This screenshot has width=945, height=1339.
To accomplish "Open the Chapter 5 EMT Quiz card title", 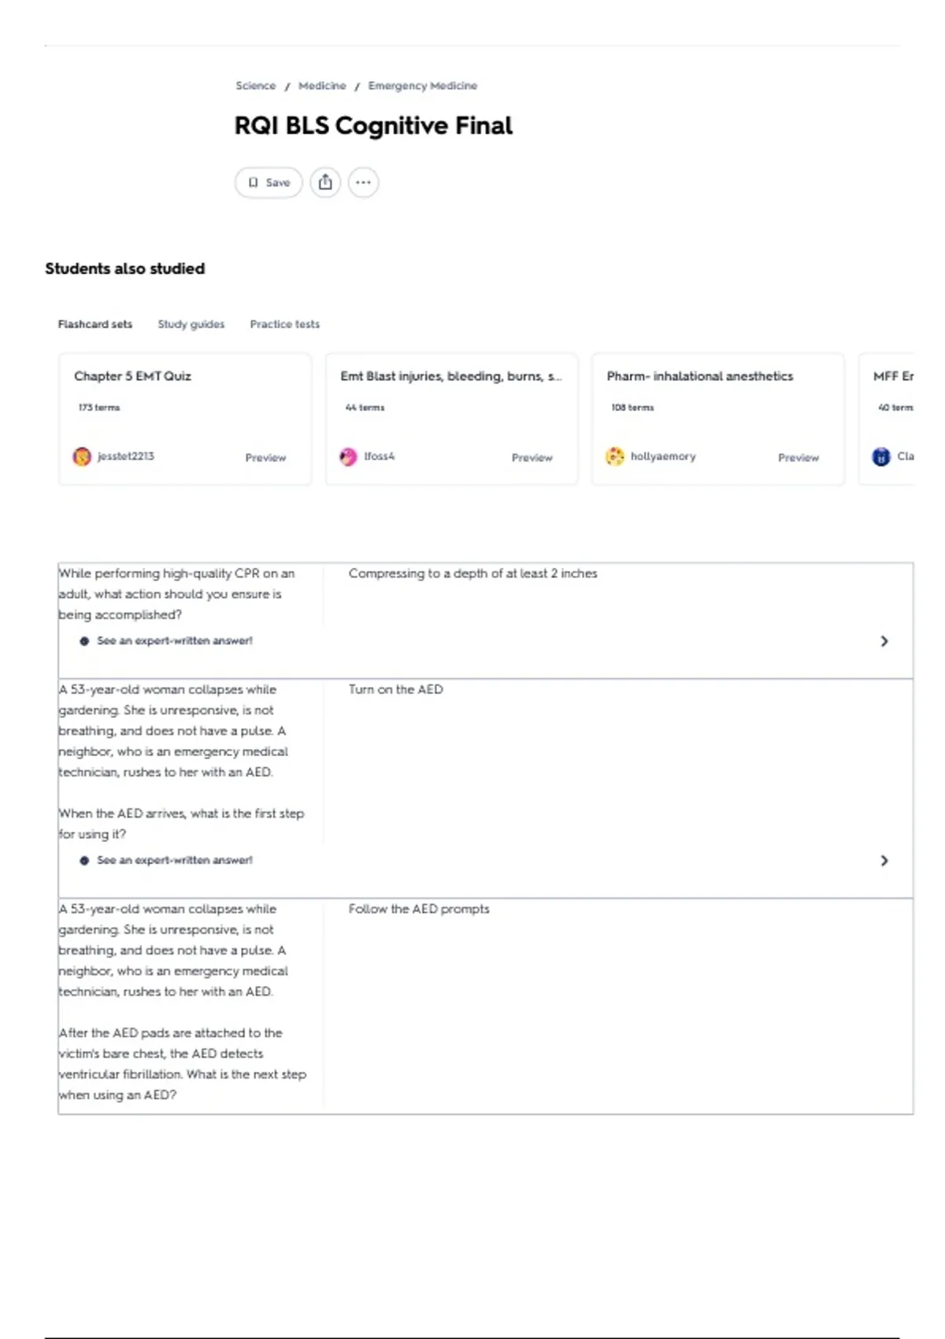I will pos(132,376).
